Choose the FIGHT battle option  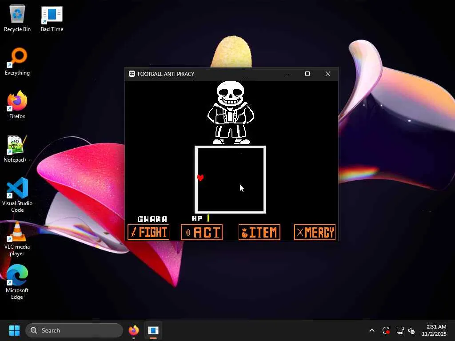[148, 232]
